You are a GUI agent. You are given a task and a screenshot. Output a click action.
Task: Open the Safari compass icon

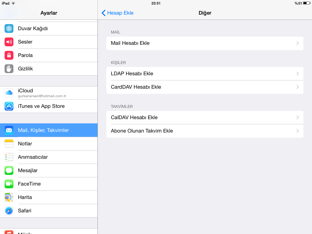(9, 211)
